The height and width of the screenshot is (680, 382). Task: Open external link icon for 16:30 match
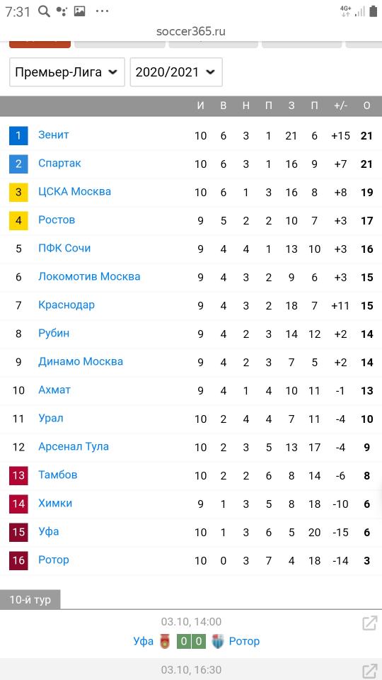pos(369,671)
